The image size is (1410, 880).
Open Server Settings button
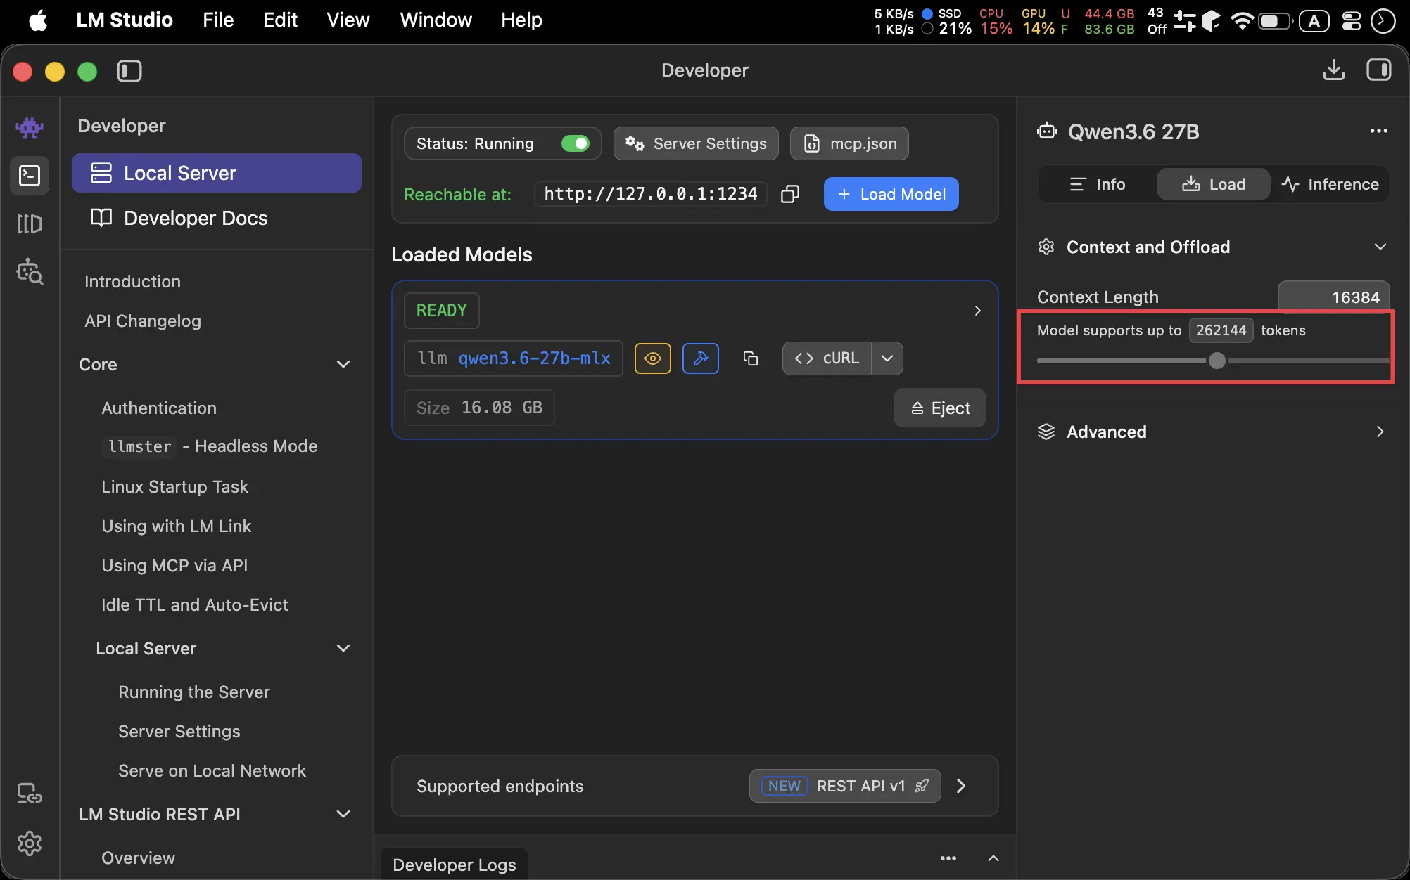[x=696, y=143]
